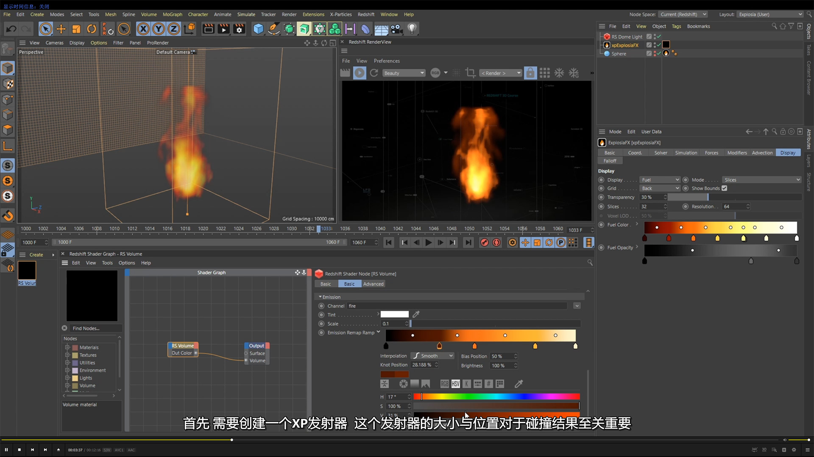Select the Polygons mode icon in left sidebar
Viewport: 814px width, 457px height.
8,130
